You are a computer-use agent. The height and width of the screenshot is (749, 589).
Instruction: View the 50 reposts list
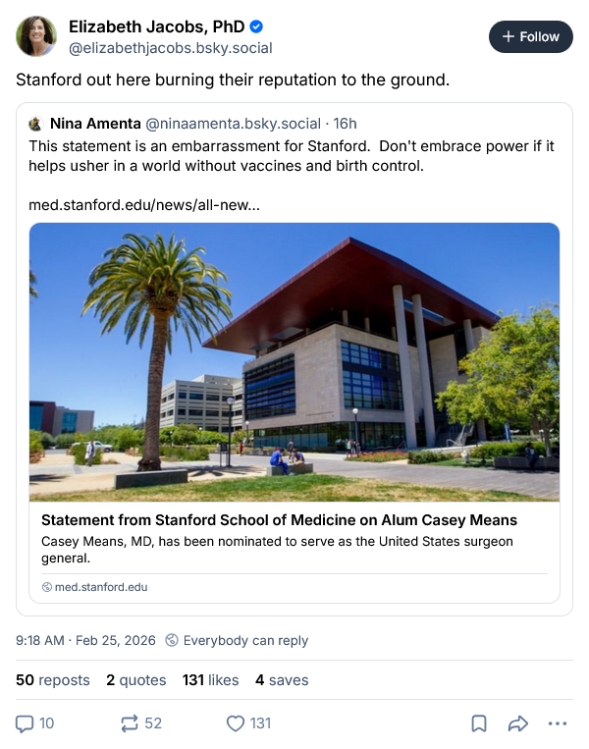pos(52,679)
